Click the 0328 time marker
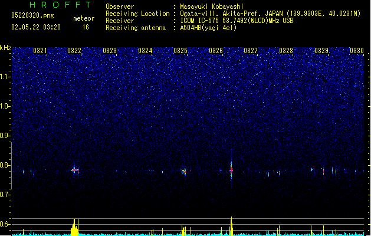 pyautogui.click(x=286, y=51)
